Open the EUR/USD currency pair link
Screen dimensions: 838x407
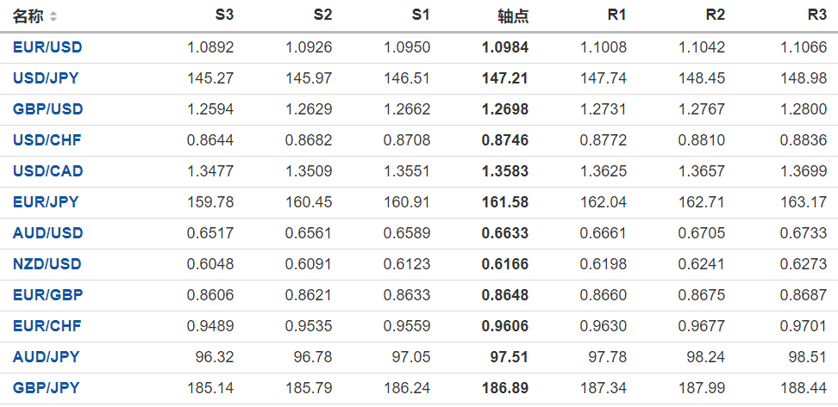tap(47, 47)
